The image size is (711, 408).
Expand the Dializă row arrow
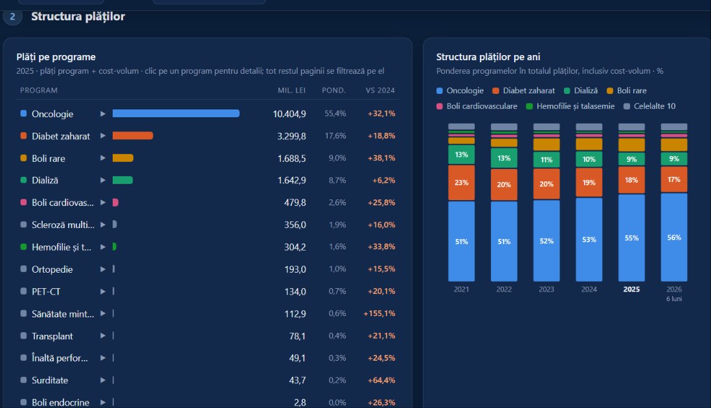pos(103,181)
